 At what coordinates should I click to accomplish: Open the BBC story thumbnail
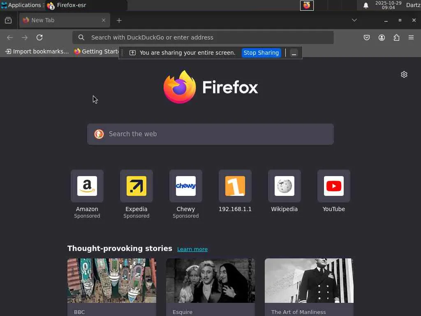point(112,281)
